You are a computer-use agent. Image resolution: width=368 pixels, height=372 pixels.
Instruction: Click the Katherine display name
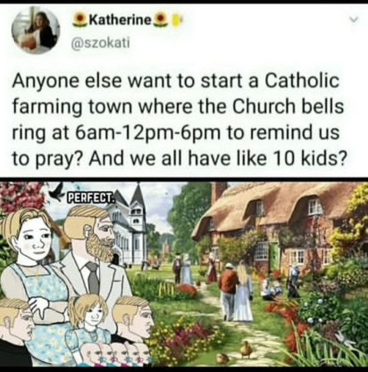(121, 21)
